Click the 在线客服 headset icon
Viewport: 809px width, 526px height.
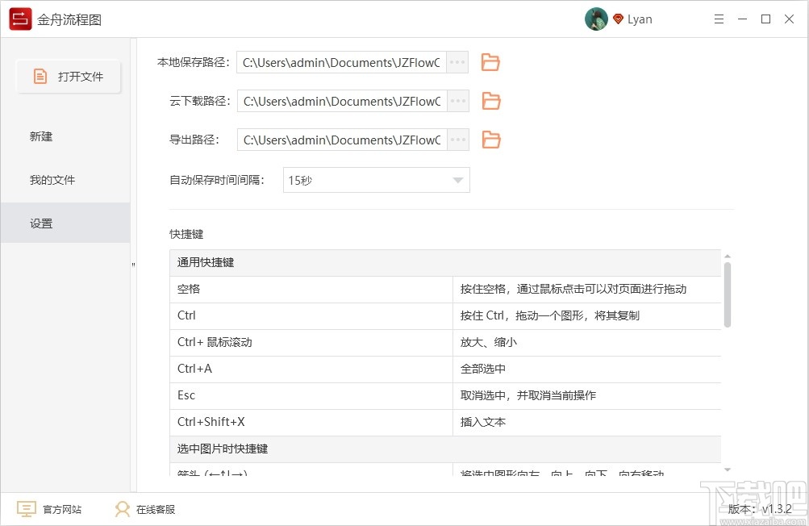(122, 509)
